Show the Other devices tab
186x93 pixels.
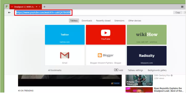135,21
